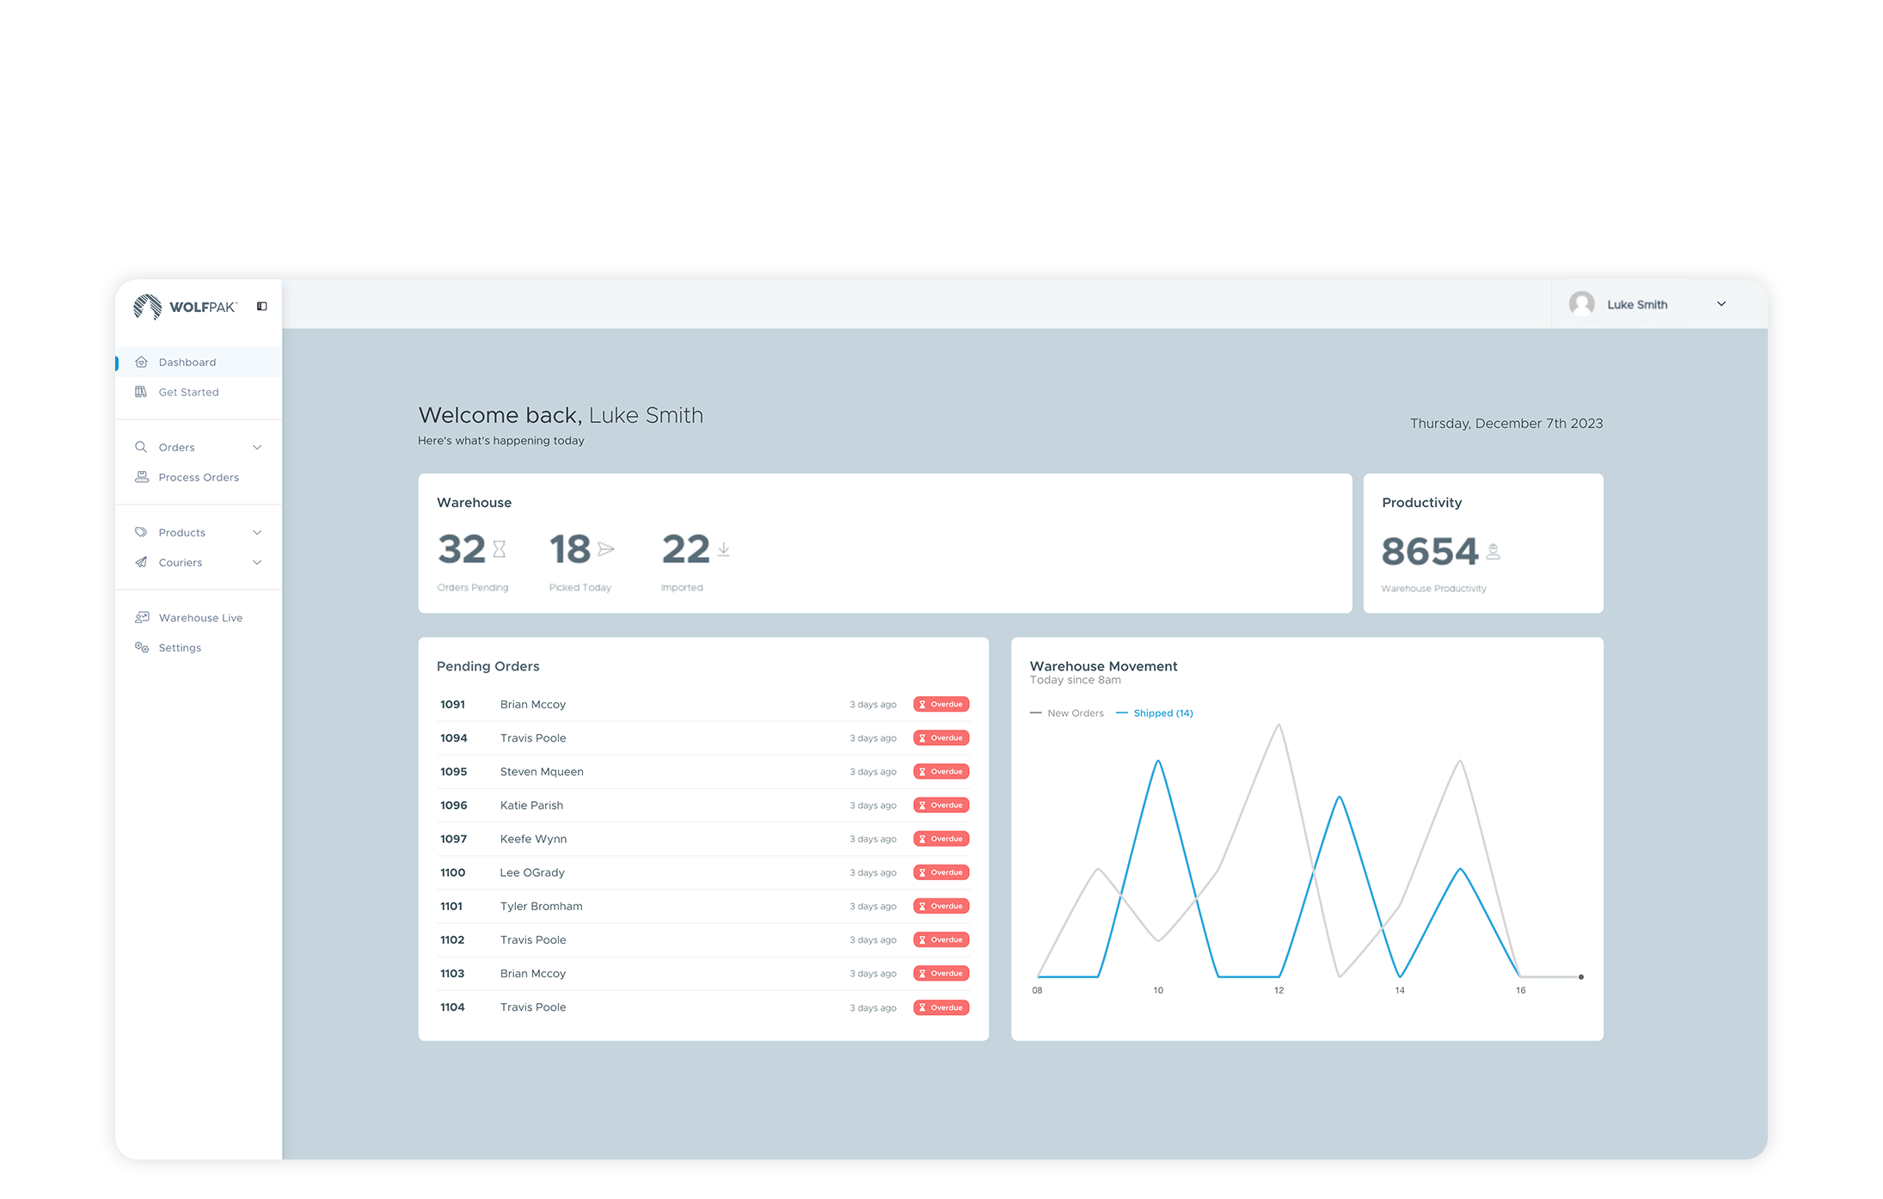This screenshot has width=1883, height=1199.
Task: Click the Orders magnifier icon
Action: [x=141, y=447]
